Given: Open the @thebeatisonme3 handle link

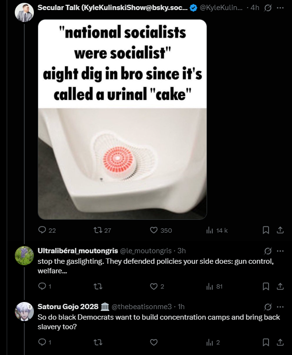Looking at the screenshot, I should (142, 307).
